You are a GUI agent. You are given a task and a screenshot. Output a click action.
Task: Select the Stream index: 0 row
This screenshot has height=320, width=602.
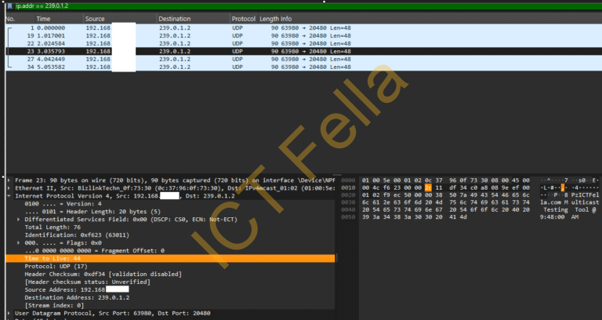coord(170,305)
